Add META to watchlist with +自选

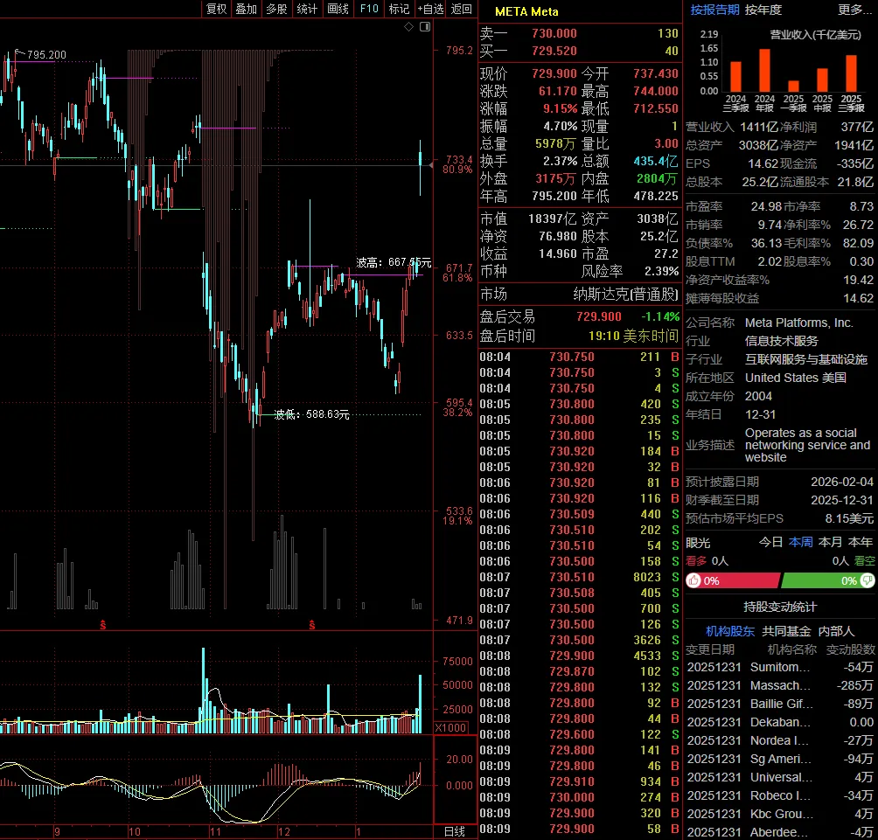point(430,9)
